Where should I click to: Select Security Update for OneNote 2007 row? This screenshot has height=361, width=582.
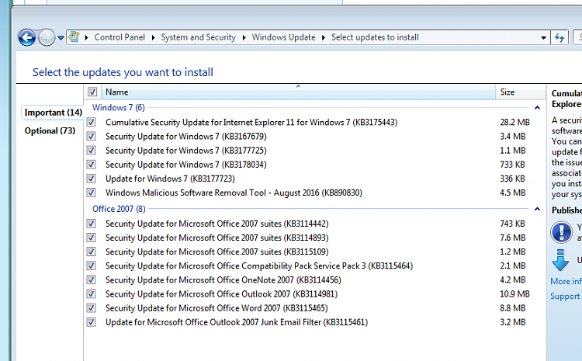(223, 280)
